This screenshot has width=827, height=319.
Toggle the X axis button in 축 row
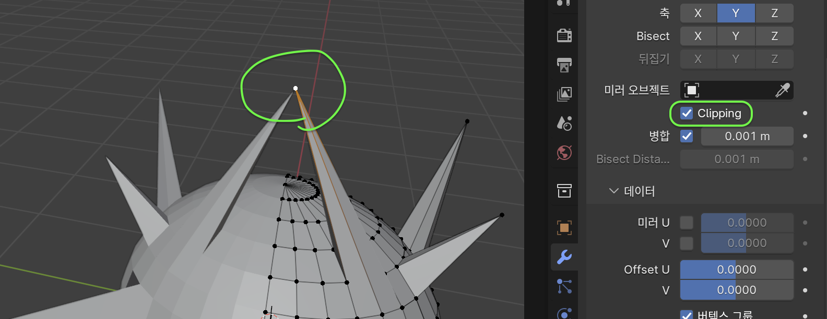click(698, 13)
